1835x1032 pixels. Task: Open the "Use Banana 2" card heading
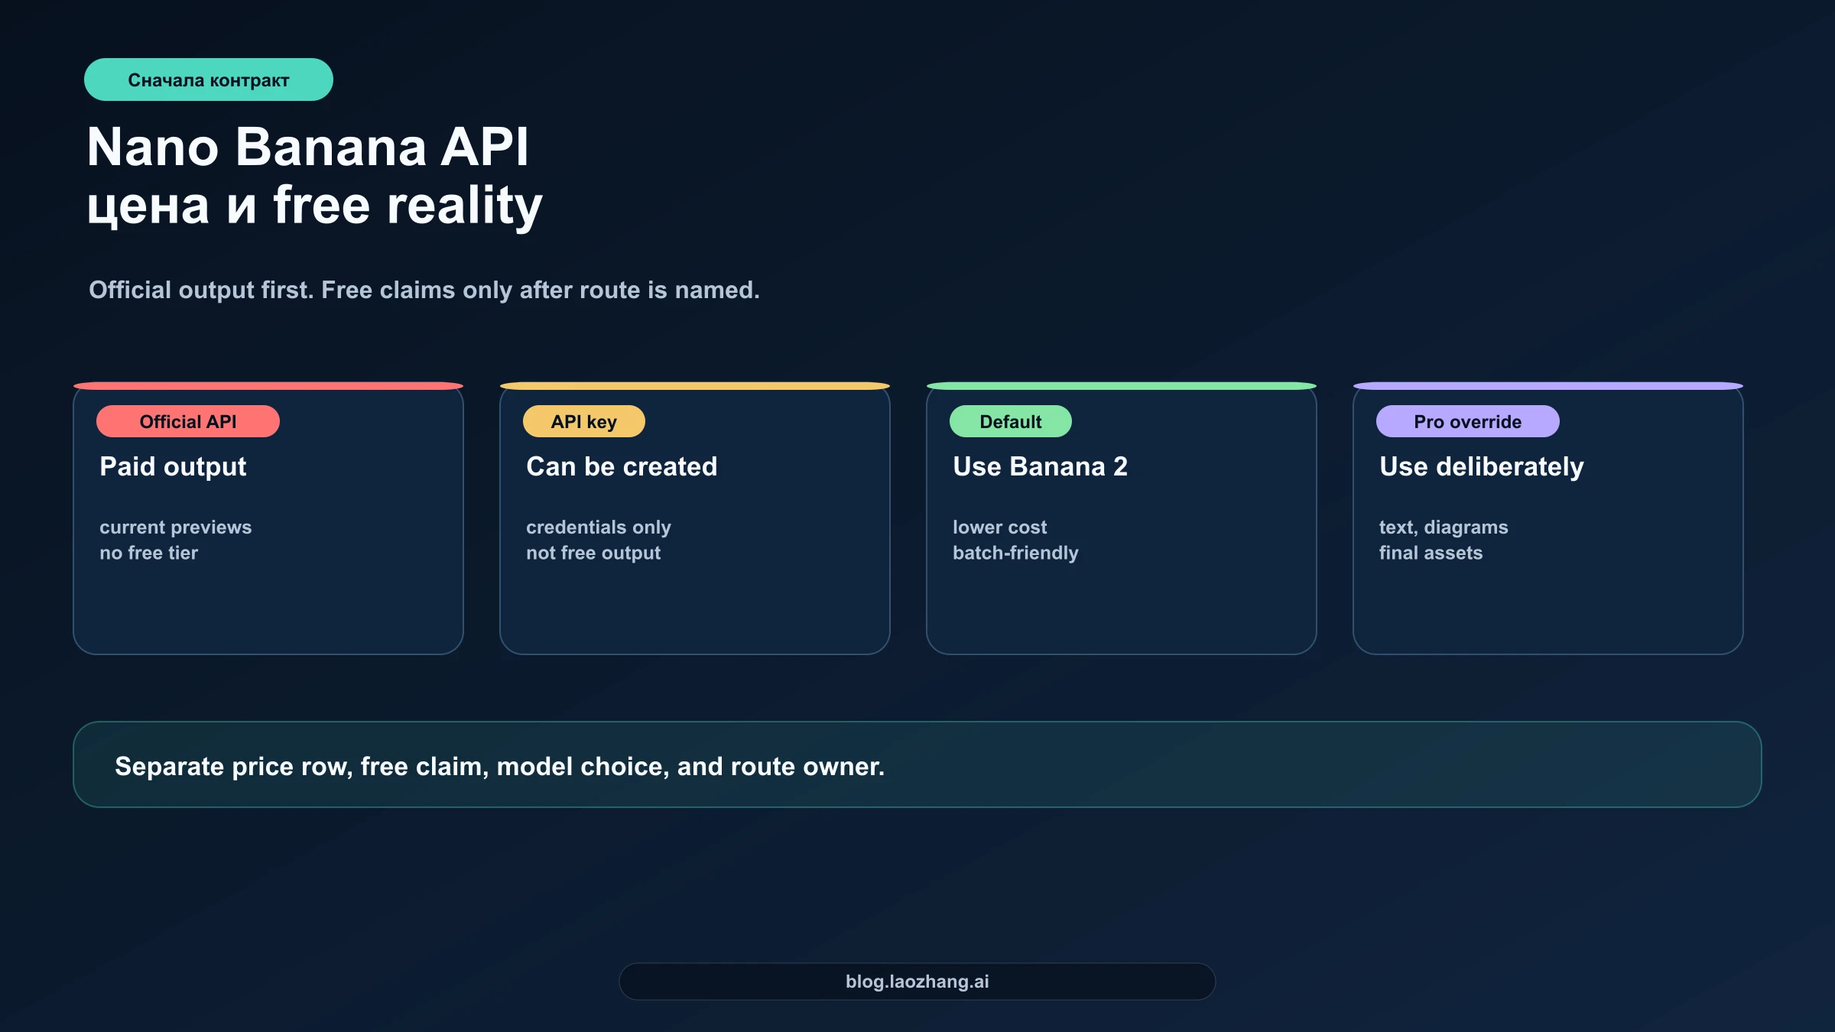point(1040,466)
